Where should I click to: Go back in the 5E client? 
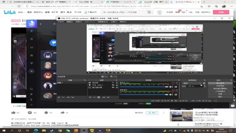tap(41, 24)
